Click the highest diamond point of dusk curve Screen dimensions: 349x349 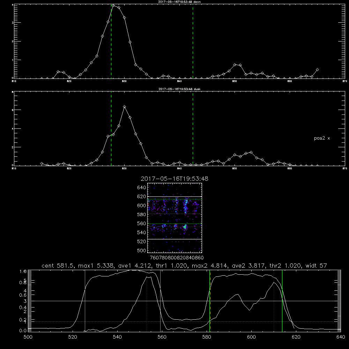[x=125, y=106]
